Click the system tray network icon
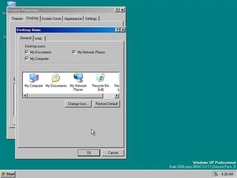237x178 pixels. (216, 174)
